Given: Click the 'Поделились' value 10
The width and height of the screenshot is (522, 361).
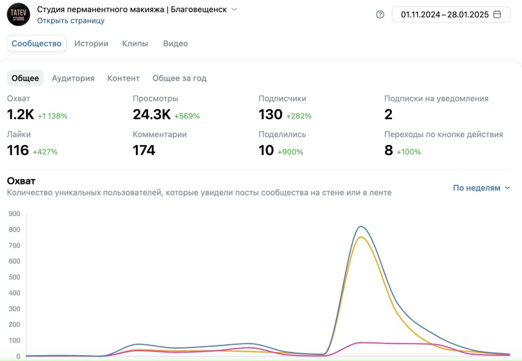Looking at the screenshot, I should [x=266, y=151].
